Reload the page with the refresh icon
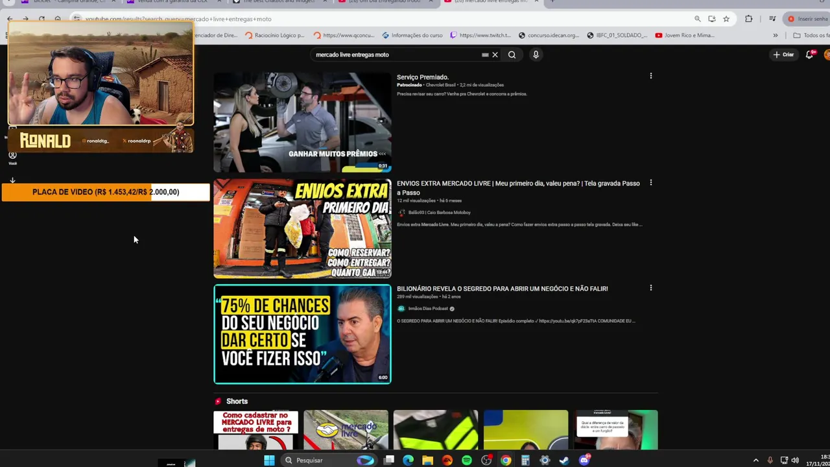The height and width of the screenshot is (467, 830). pyautogui.click(x=41, y=19)
